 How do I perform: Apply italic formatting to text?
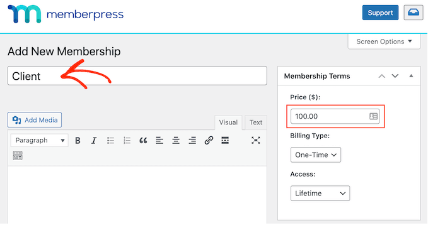tap(94, 141)
